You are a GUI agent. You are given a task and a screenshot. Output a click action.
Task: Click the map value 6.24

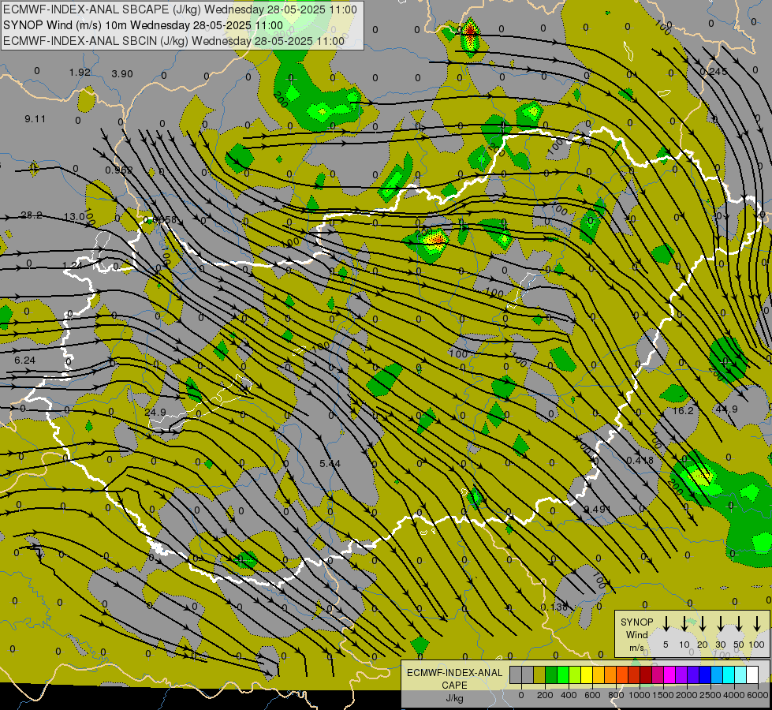tap(24, 361)
